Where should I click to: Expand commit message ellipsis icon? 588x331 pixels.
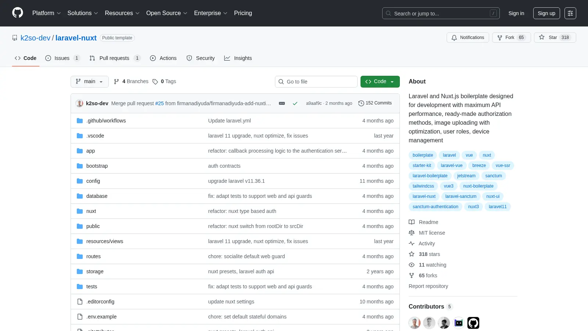click(x=282, y=103)
